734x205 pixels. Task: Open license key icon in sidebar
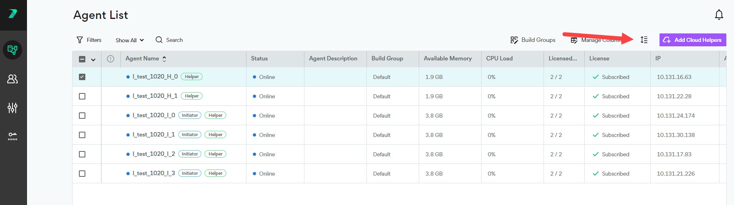pos(12,136)
